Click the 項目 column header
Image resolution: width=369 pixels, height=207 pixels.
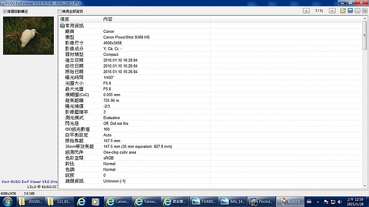pos(80,19)
